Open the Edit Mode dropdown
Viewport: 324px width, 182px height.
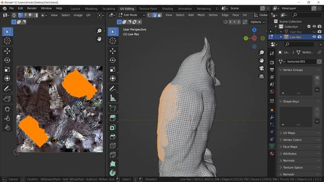[132, 15]
